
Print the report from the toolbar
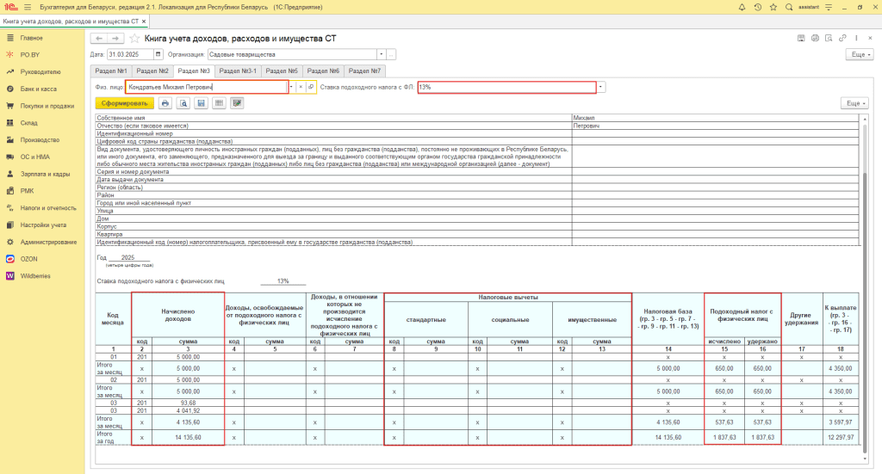coord(165,103)
